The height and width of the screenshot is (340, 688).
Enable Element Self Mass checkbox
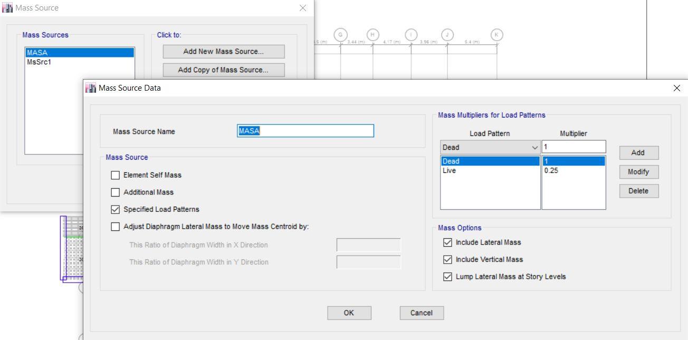(116, 175)
